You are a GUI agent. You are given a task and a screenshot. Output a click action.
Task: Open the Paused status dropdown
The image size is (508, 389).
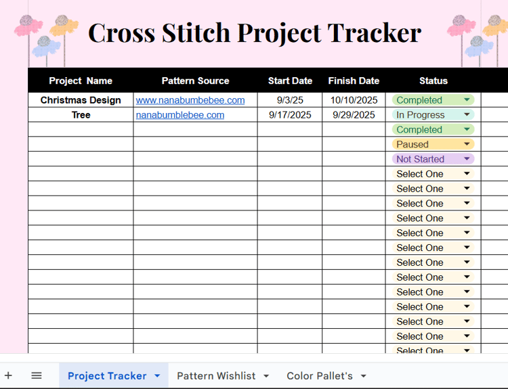point(467,144)
